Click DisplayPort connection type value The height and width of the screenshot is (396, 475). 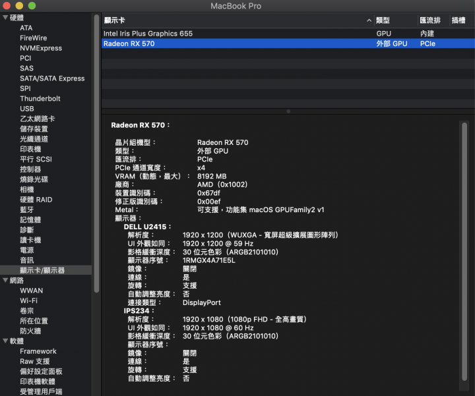pos(201,302)
